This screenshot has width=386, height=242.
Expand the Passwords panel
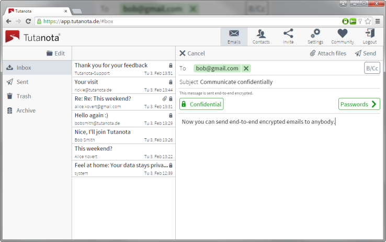click(359, 104)
